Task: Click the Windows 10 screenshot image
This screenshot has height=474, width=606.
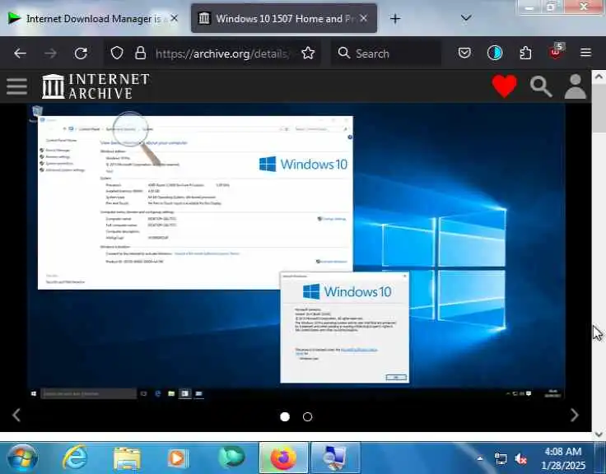Action: [296, 253]
